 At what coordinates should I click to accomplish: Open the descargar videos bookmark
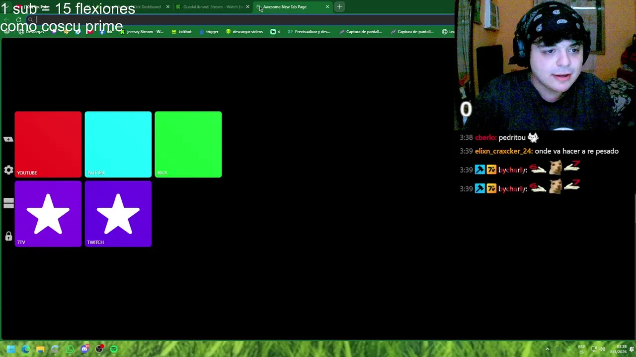244,32
